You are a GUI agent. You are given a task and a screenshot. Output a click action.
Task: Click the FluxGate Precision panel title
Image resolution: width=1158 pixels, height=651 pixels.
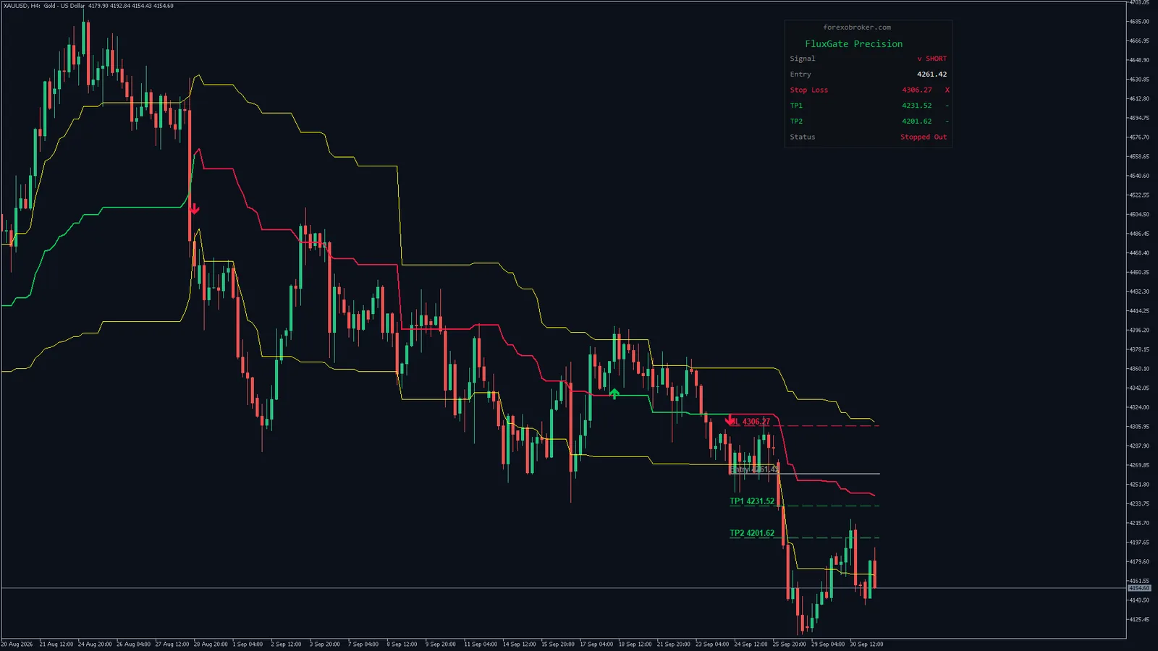(x=854, y=44)
